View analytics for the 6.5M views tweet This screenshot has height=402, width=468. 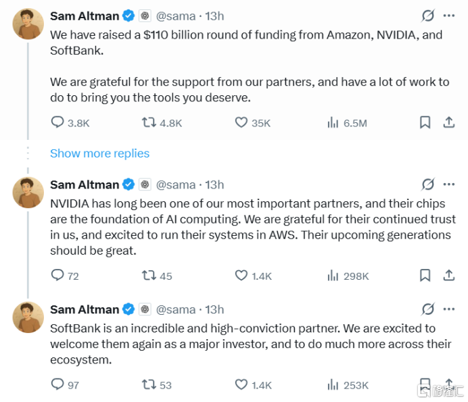click(x=333, y=122)
